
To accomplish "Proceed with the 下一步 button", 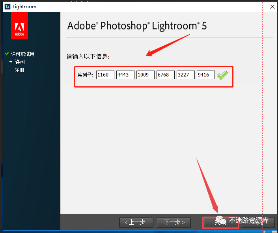I will pos(174,222).
